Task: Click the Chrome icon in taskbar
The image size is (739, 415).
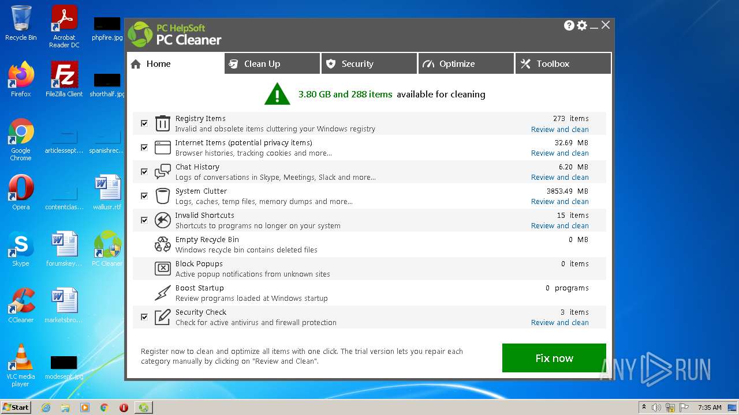Action: (x=104, y=408)
